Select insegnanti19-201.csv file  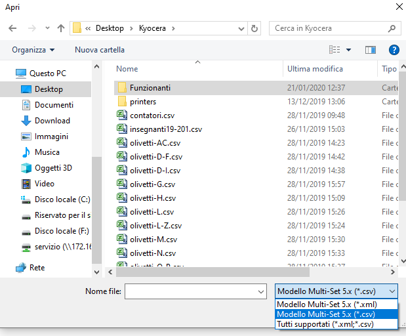tap(166, 129)
